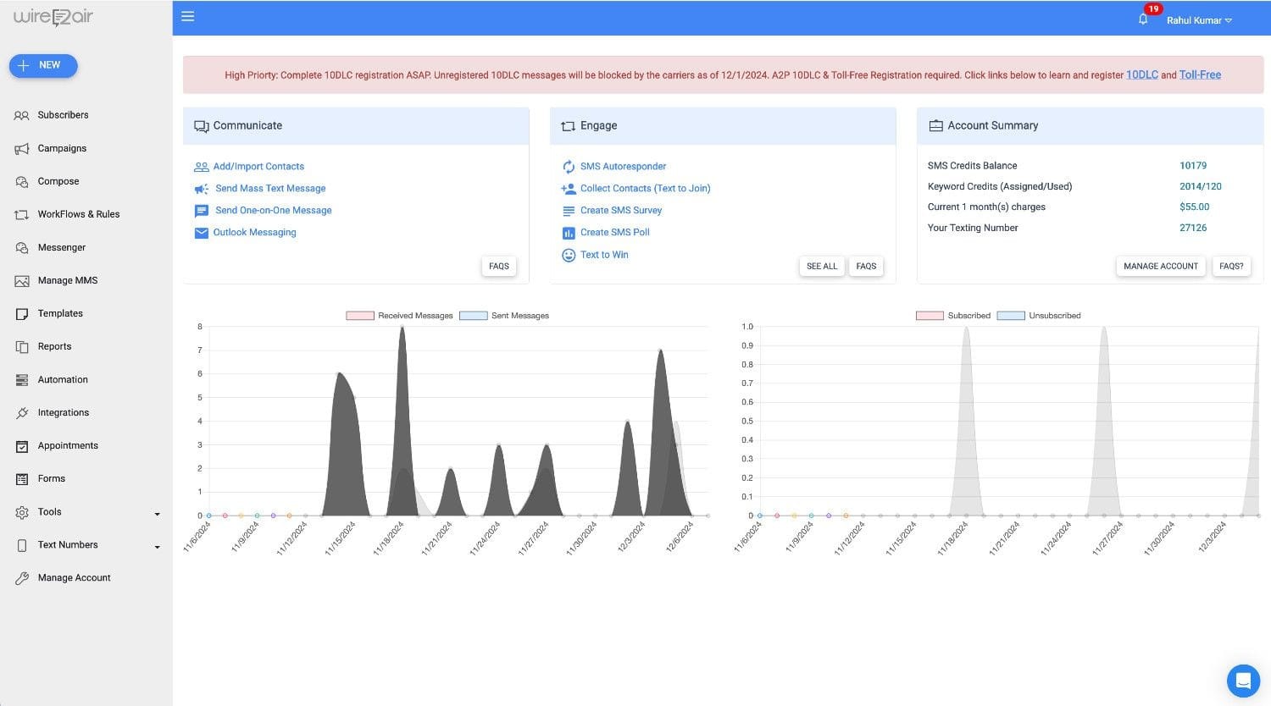Click the Subscribed legend color swatch
Image resolution: width=1271 pixels, height=706 pixels.
coord(930,316)
